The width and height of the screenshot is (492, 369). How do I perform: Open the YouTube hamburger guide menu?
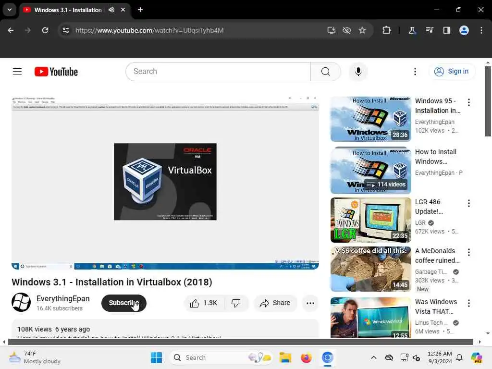pos(17,72)
